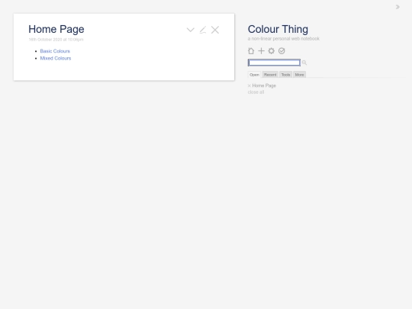Image resolution: width=412 pixels, height=309 pixels.
Task: Switch to the More tab
Action: pyautogui.click(x=300, y=75)
